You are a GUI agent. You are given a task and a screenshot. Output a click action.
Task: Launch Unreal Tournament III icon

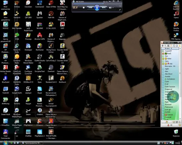click(51, 102)
